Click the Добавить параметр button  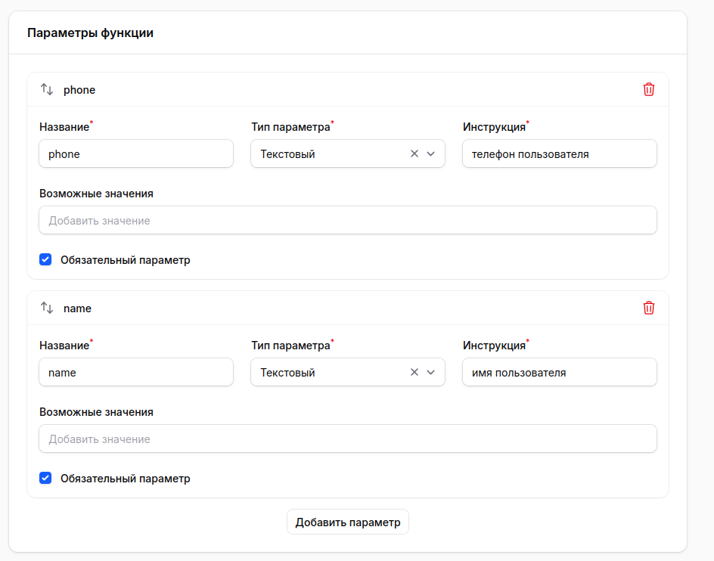click(x=348, y=522)
